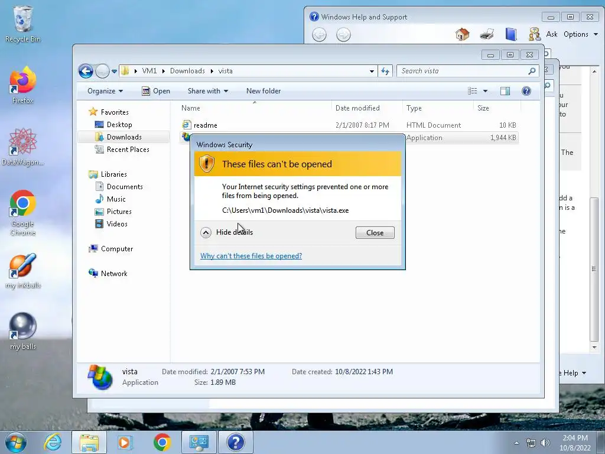This screenshot has height=454, width=605.
Task: Switch to Windows Explorer taskbar button
Action: pos(89,442)
